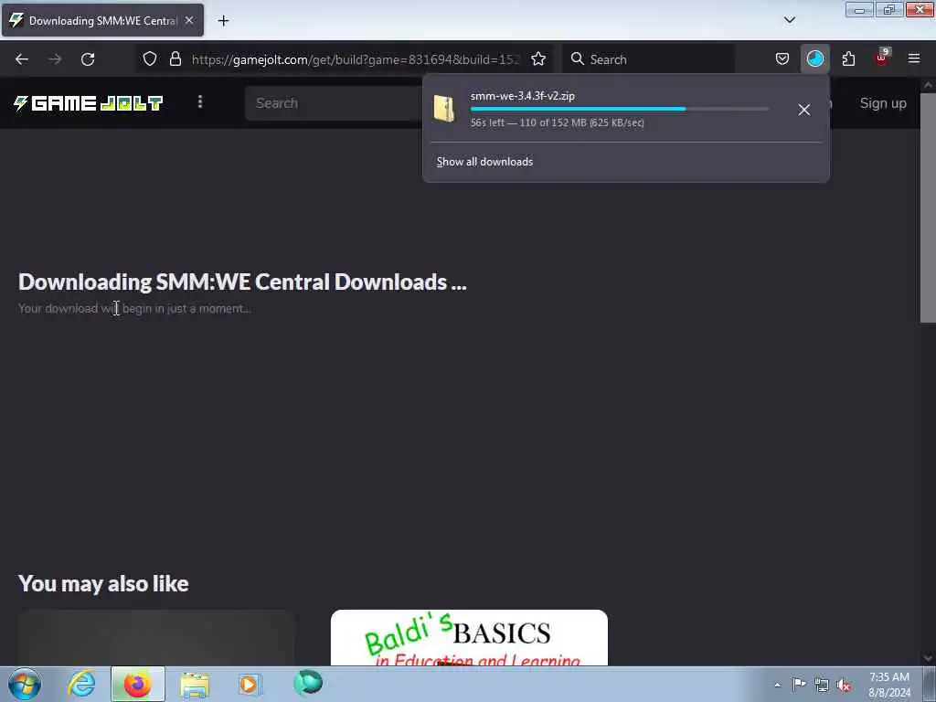Click the URL address bar

(x=356, y=59)
